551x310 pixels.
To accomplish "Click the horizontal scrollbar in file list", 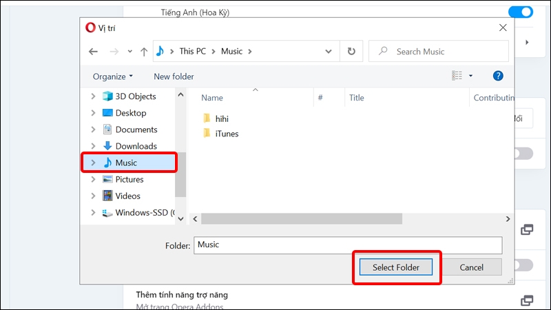I will tap(302, 218).
